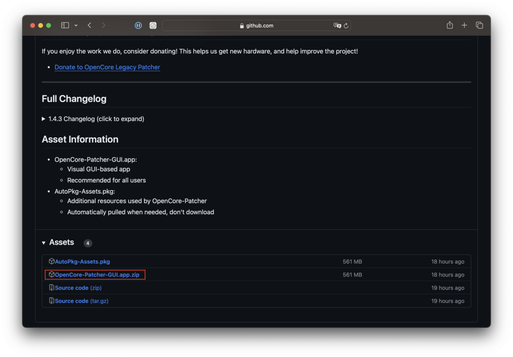Go back to the previous page
Image resolution: width=513 pixels, height=357 pixels.
point(89,25)
